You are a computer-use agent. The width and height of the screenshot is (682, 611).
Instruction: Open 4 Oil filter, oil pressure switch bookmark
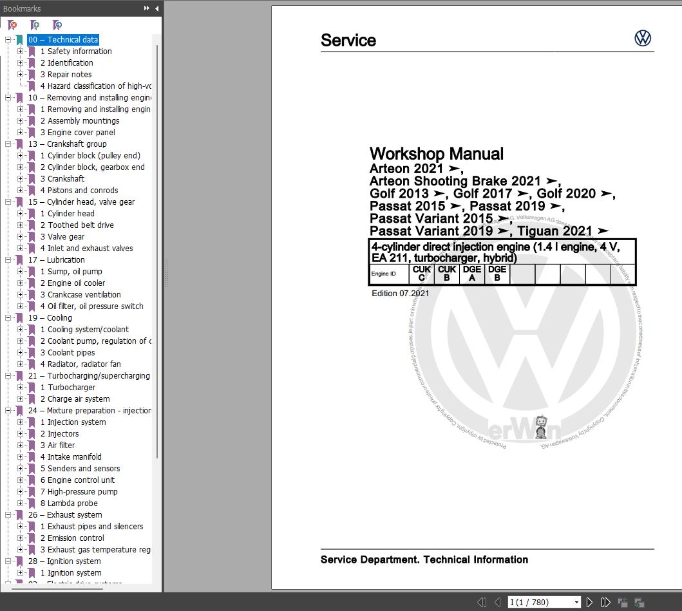pyautogui.click(x=92, y=306)
